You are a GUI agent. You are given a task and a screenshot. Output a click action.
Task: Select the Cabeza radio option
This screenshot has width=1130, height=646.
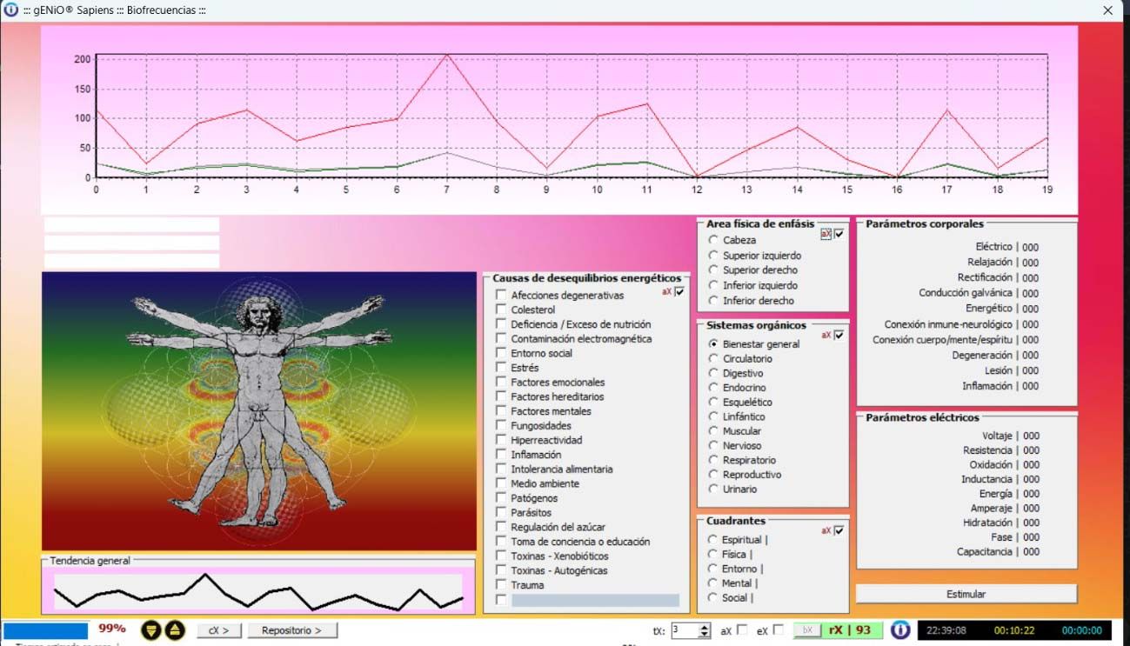[713, 240]
